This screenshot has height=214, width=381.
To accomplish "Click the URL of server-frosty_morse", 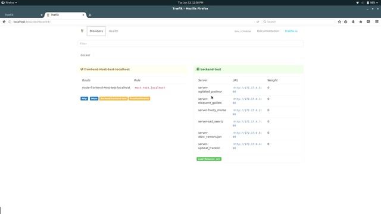I will coord(248,112).
